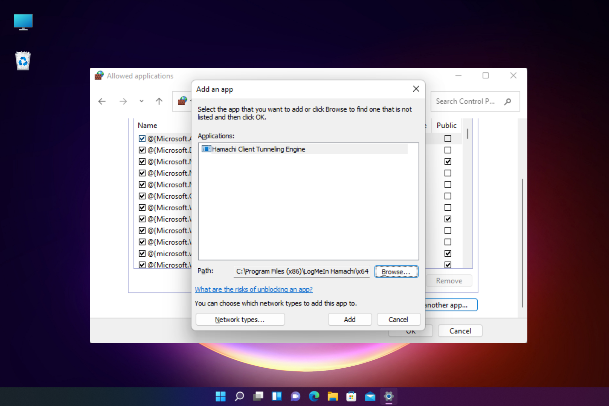Open Teams Chat from taskbar

[x=295, y=396]
